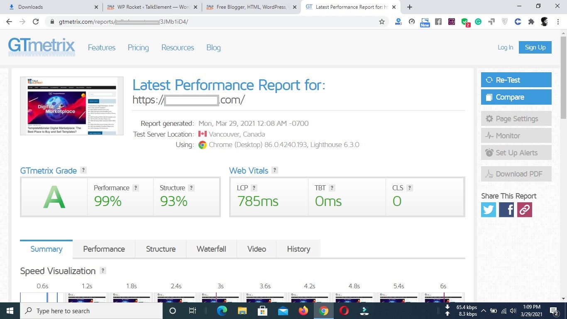Copy report link icon
The width and height of the screenshot is (567, 319).
pos(524,210)
